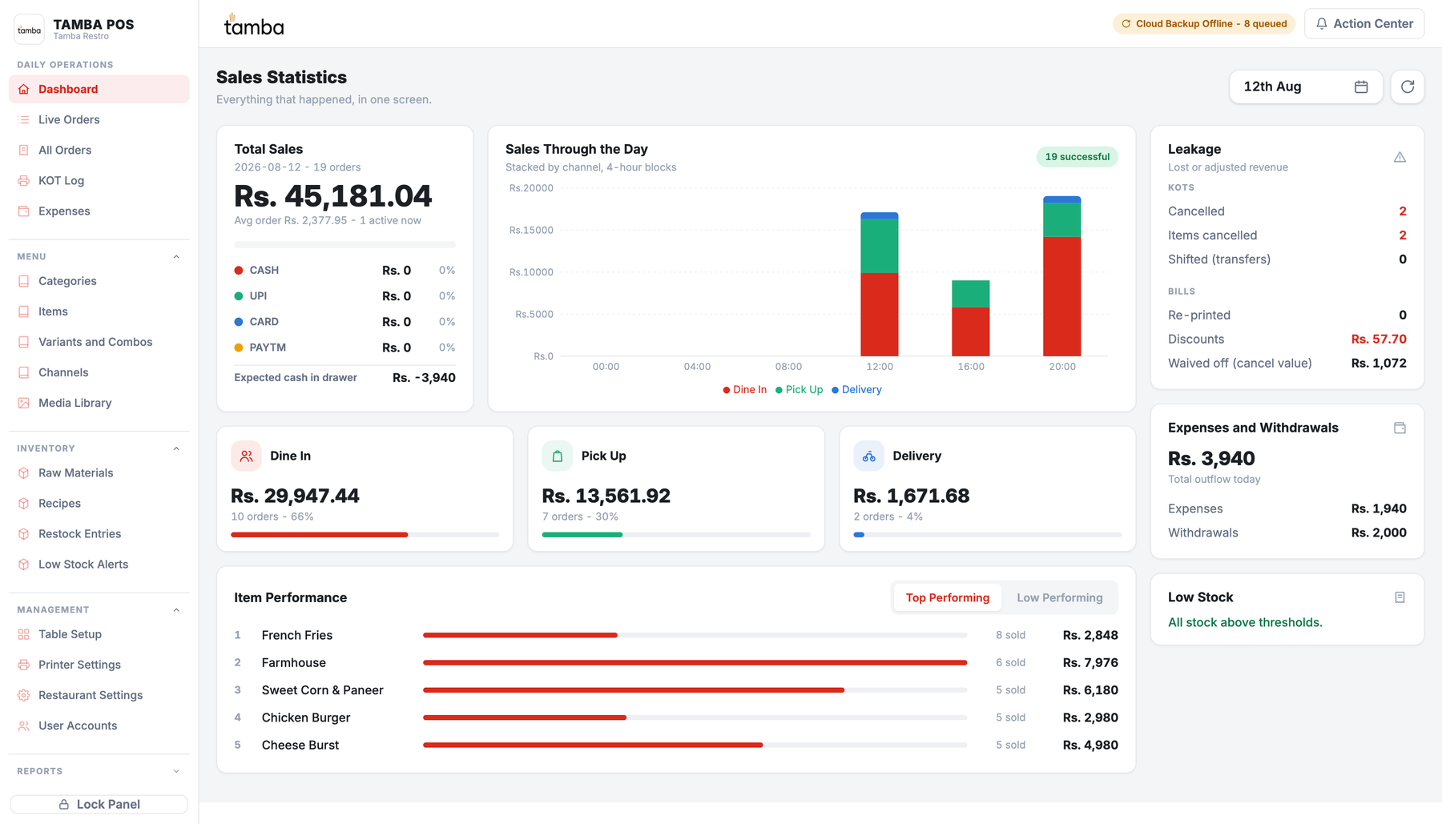Viewport: 1442px width, 824px height.
Task: Click the Rs. 45,181.04 total sales value
Action: (x=333, y=196)
